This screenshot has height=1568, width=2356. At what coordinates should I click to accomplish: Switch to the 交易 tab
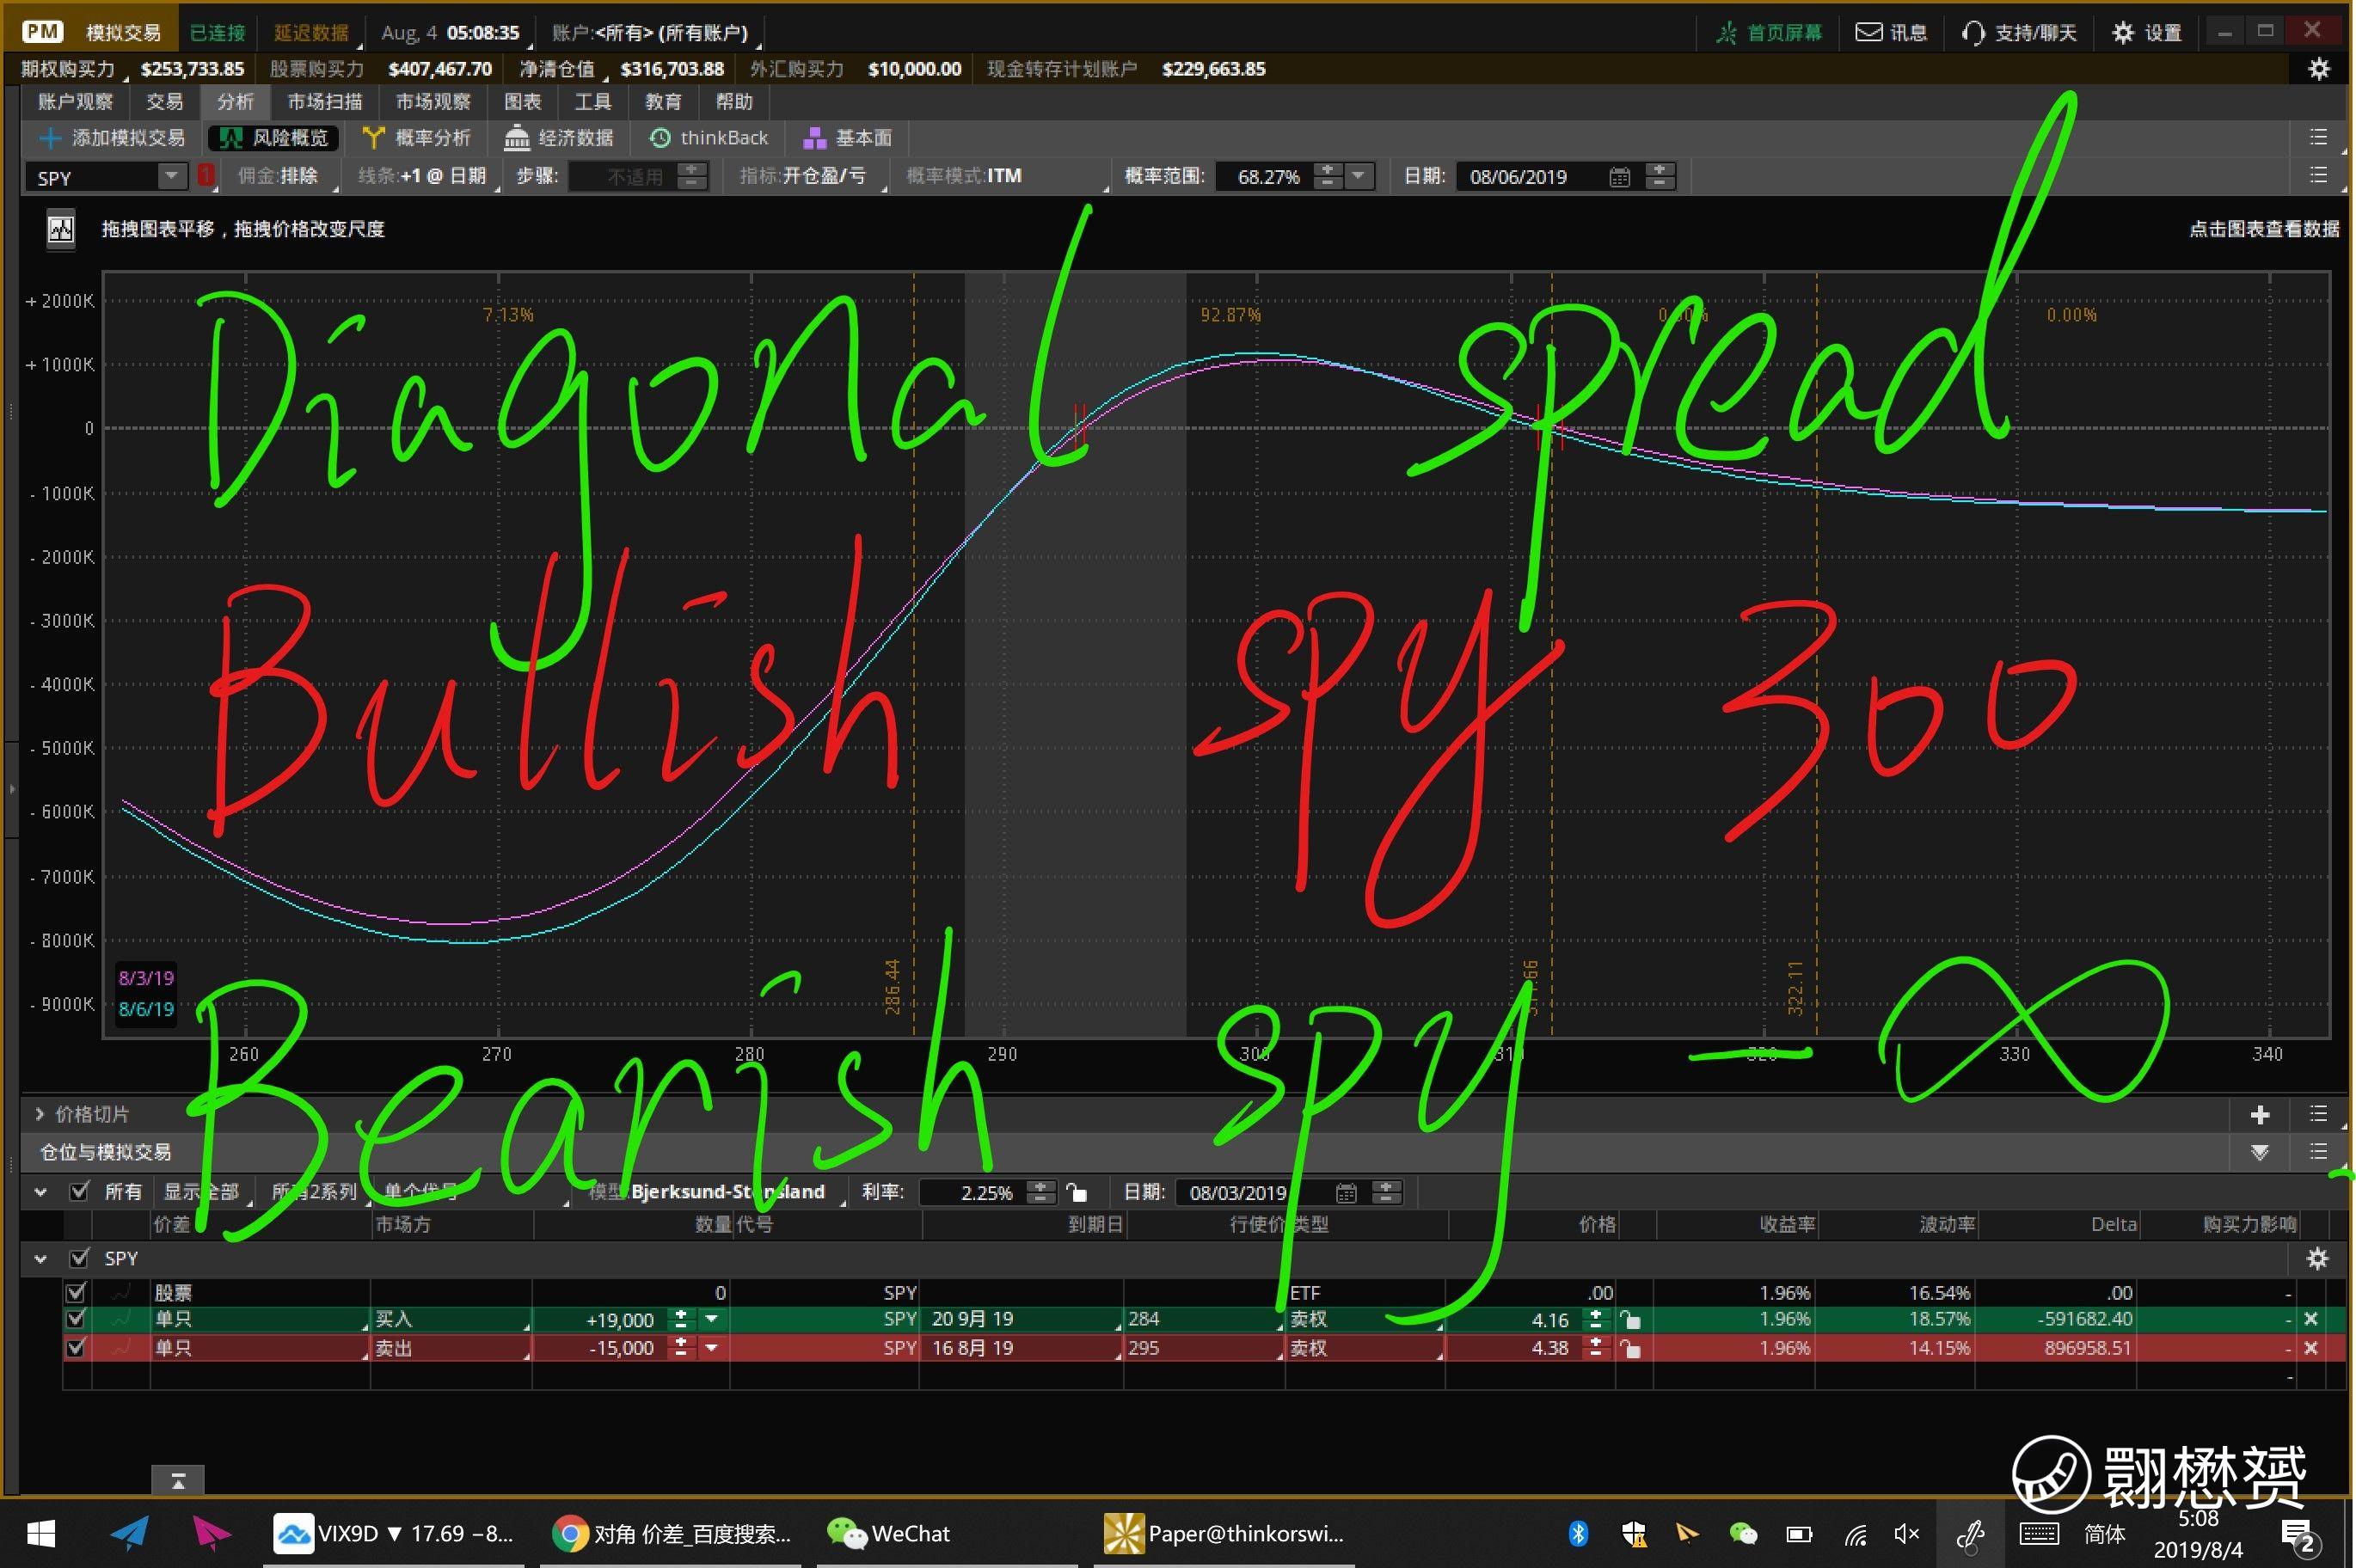pyautogui.click(x=164, y=102)
